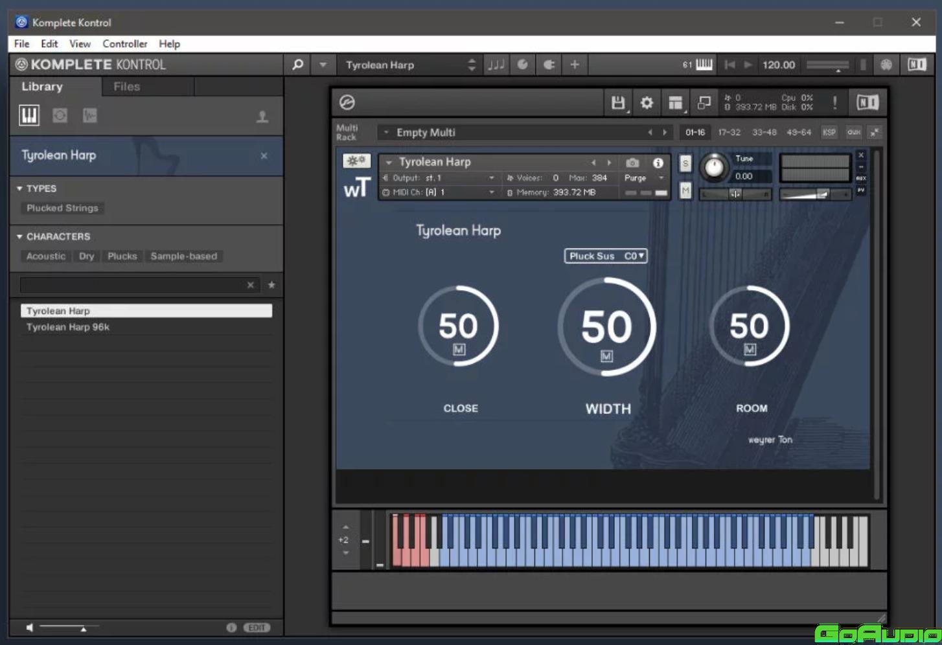
Task: Adjust the master volume slider in header
Action: pyautogui.click(x=828, y=65)
